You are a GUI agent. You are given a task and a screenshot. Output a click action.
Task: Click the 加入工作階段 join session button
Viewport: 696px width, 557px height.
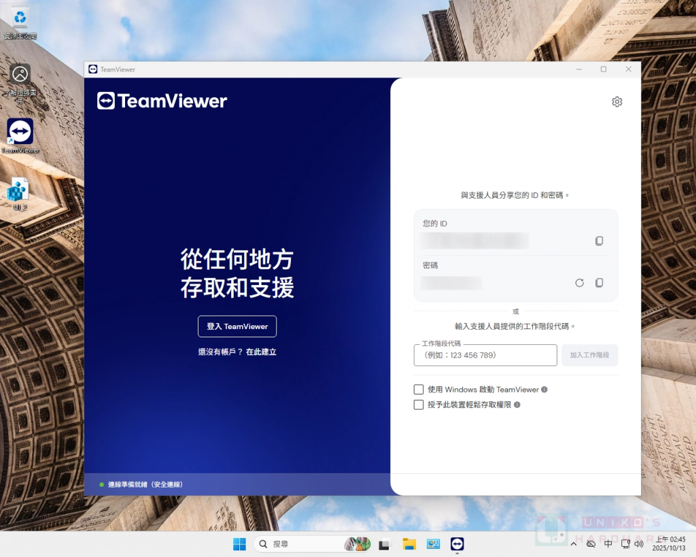point(589,355)
